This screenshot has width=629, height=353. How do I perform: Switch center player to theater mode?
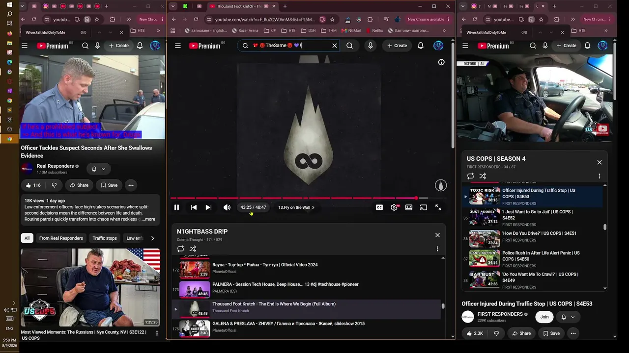[409, 207]
